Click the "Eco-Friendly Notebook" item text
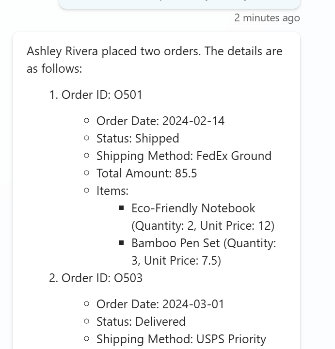Image resolution: width=335 pixels, height=349 pixels. (x=193, y=208)
